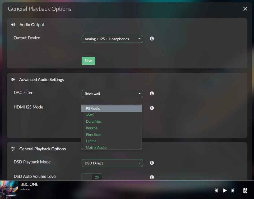Click info icon beside DSD Auto Volume Level
Image resolution: width=254 pixels, height=199 pixels.
point(152,177)
